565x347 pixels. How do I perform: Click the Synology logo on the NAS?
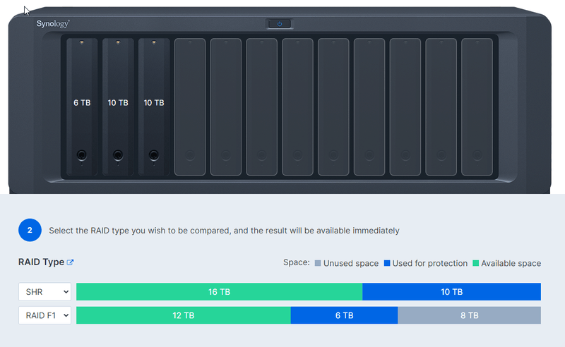pos(53,23)
